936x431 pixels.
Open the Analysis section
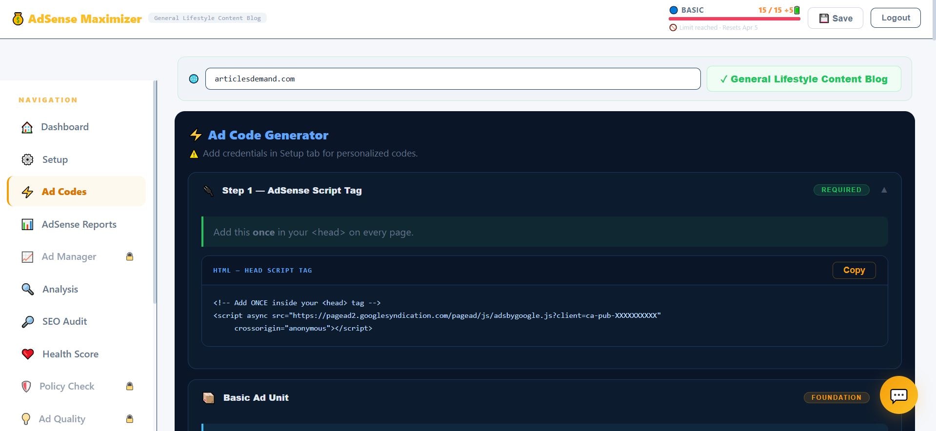[x=76, y=289]
